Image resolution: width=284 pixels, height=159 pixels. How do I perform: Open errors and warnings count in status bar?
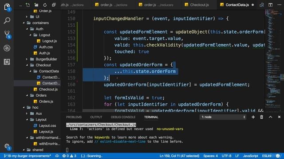(x=69, y=156)
